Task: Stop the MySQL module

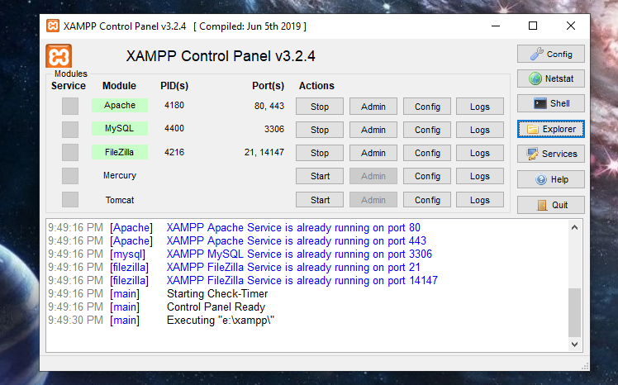Action: point(320,130)
